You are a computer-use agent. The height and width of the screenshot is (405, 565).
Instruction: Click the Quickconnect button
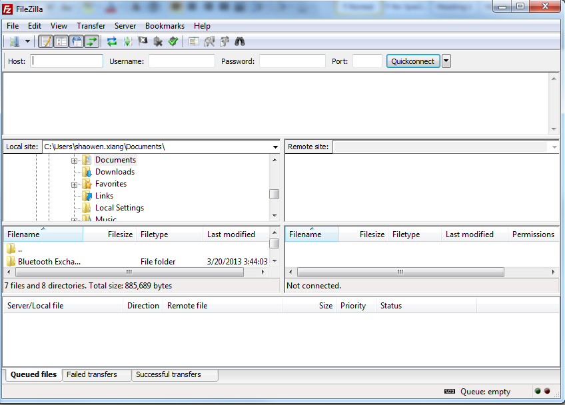(413, 61)
